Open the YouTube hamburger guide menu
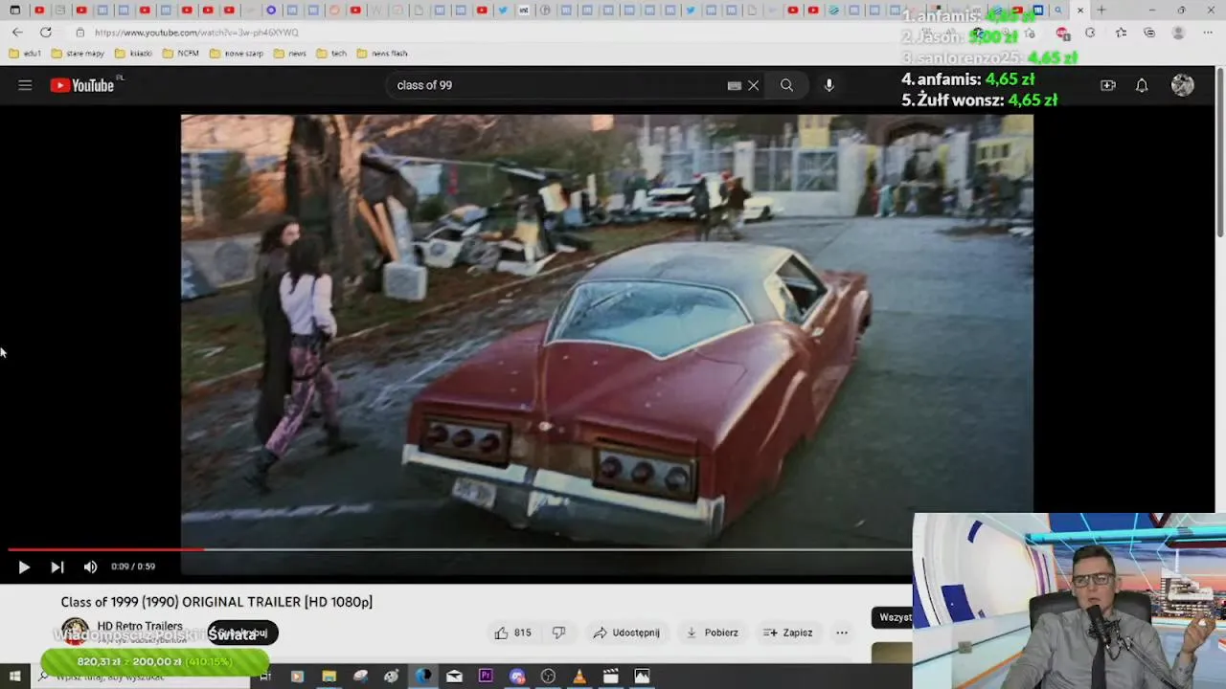 click(25, 85)
